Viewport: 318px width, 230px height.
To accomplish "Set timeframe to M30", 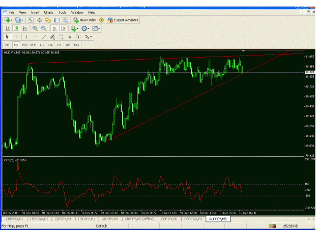I will coord(33,45).
